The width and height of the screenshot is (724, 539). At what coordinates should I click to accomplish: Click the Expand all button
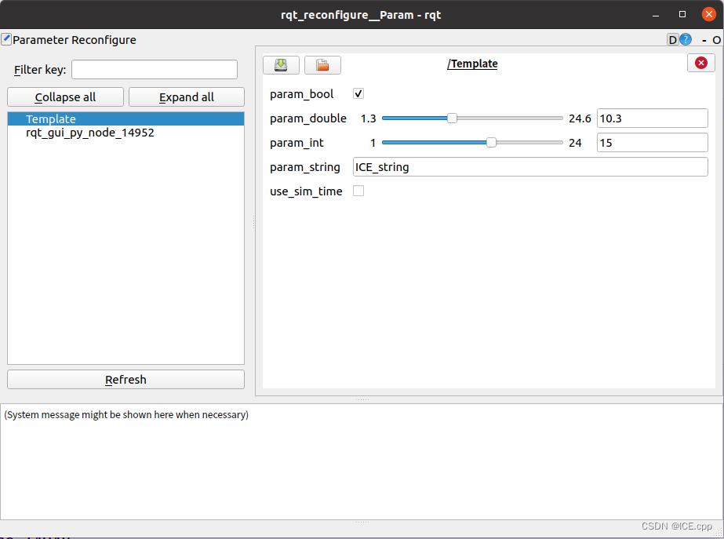pos(186,97)
